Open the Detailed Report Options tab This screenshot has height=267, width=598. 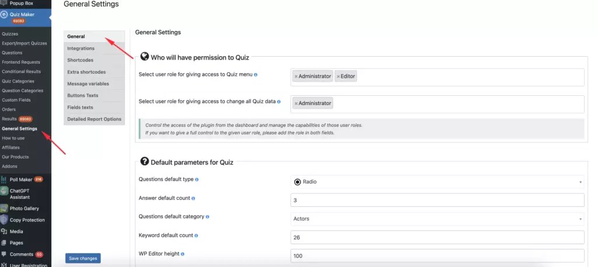pyautogui.click(x=94, y=119)
